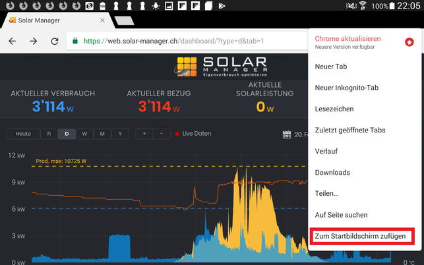Zoom out with the minus button

162,134
